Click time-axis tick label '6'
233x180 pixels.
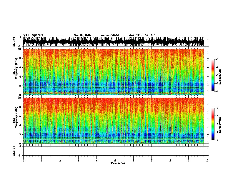(134, 161)
